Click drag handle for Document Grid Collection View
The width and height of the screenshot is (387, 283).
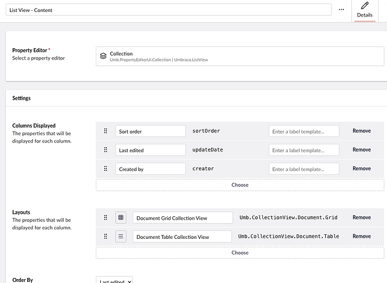(105, 217)
